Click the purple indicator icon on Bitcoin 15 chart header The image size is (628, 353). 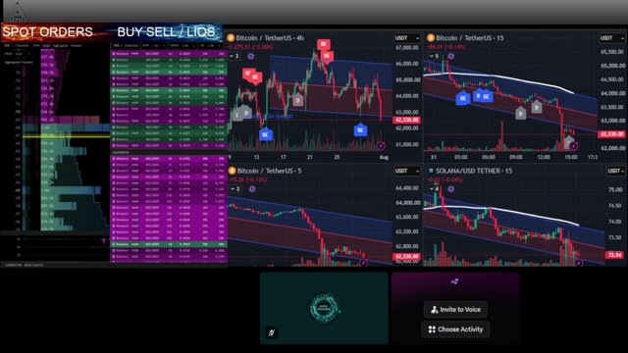tap(451, 56)
